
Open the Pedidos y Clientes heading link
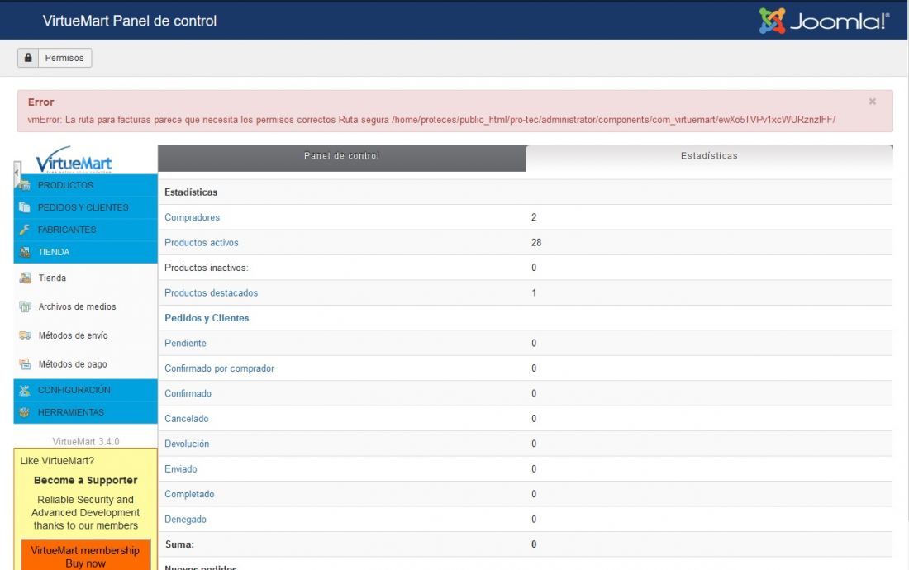[207, 318]
